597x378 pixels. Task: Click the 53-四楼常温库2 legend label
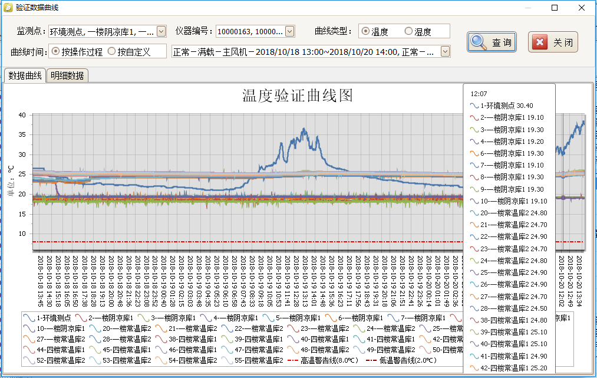tap(127, 360)
